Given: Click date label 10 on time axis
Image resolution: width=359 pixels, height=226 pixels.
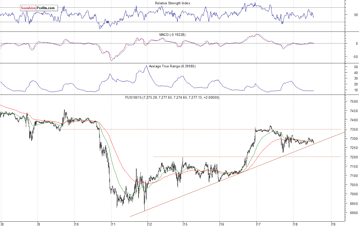Looking at the screenshot, I should coord(77,224).
